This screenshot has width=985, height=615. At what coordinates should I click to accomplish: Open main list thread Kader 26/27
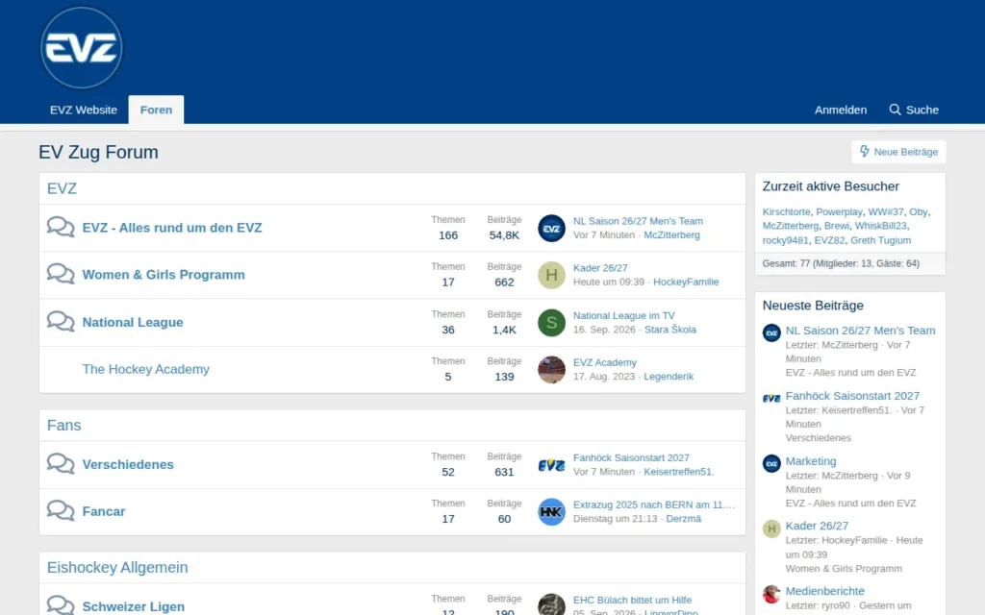600,268
